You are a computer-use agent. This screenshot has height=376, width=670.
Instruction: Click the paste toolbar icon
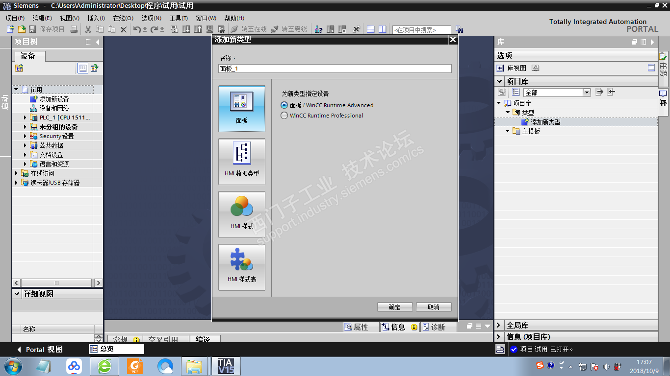tap(112, 29)
